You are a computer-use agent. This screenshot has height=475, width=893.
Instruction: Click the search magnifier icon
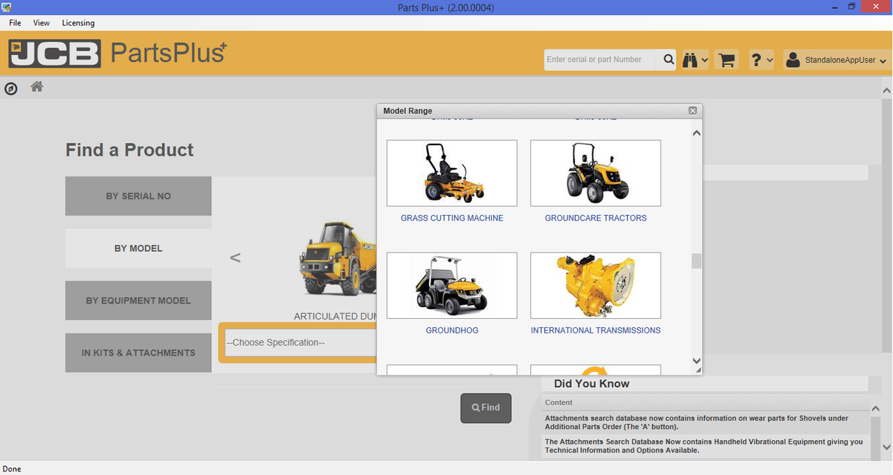668,60
